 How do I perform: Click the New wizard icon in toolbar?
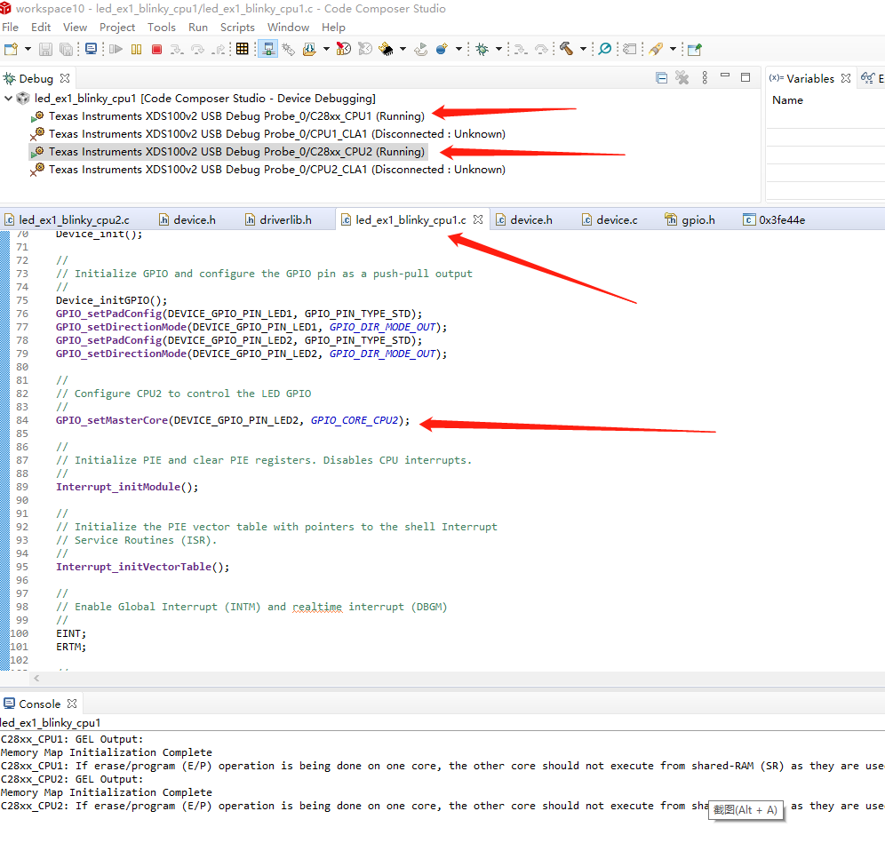[x=11, y=49]
